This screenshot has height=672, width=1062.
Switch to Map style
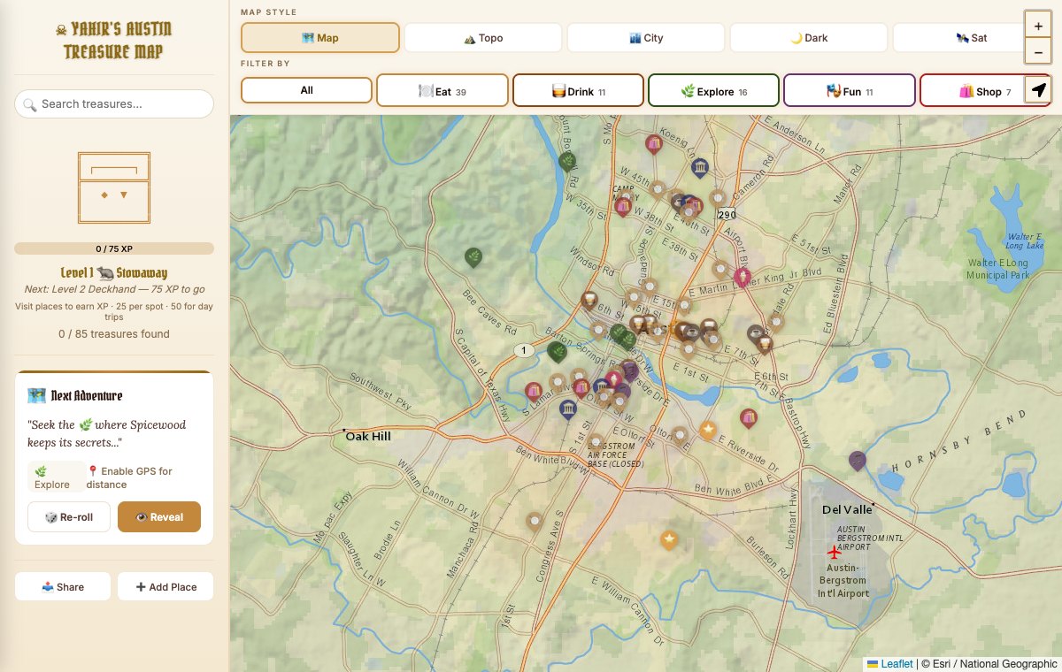coord(320,38)
